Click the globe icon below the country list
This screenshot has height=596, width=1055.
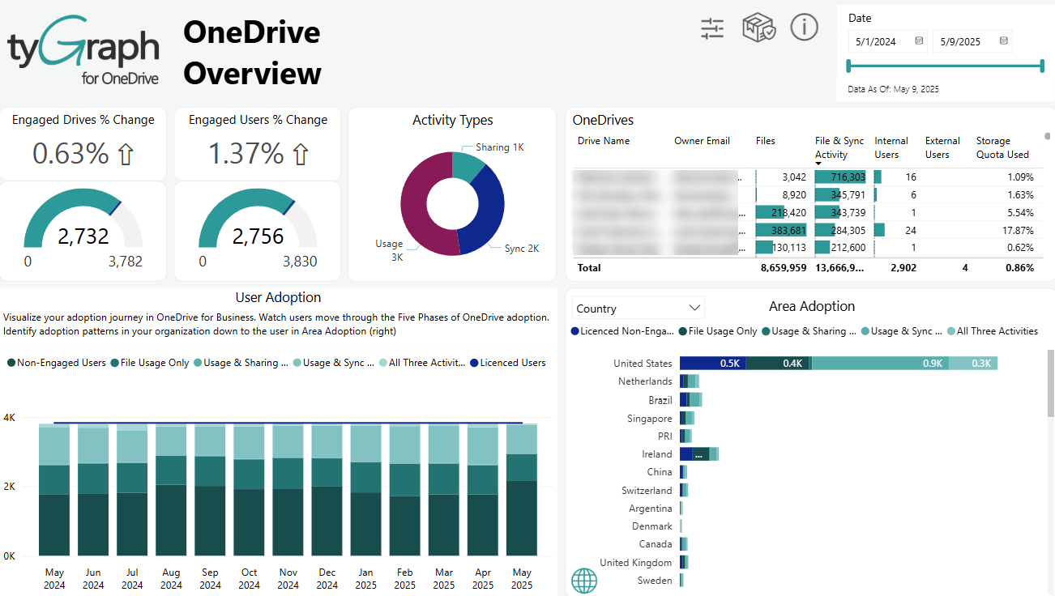coord(584,581)
